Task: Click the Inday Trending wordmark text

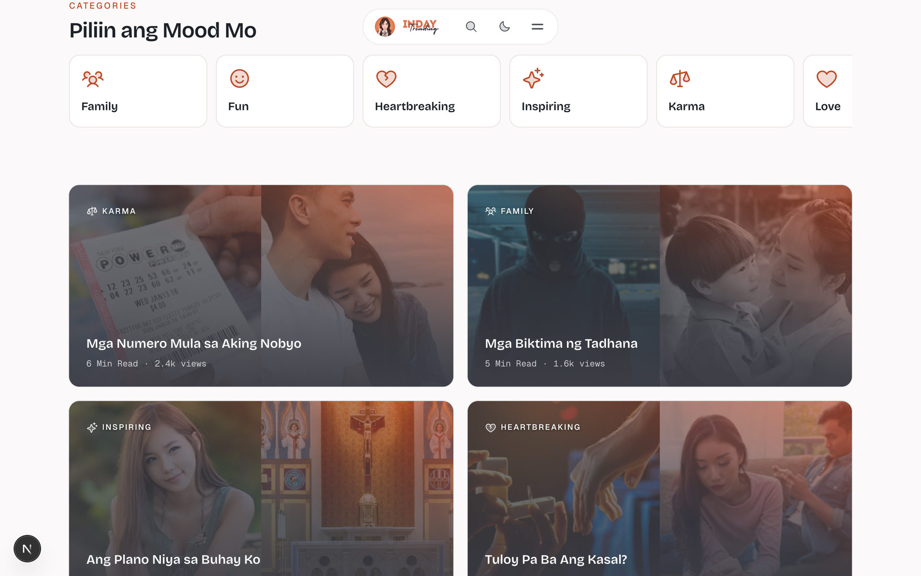Action: 420,26
